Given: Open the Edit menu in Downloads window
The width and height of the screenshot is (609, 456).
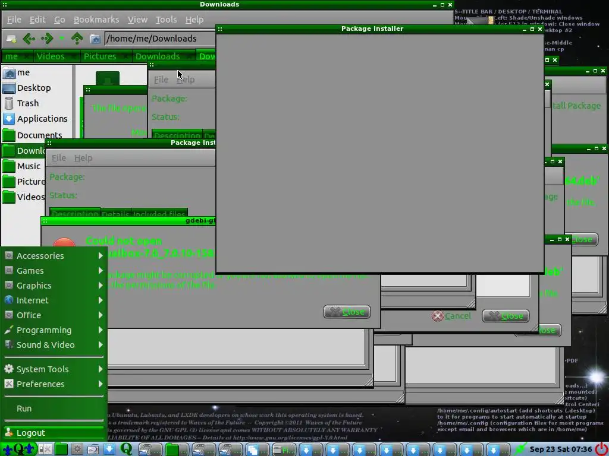Looking at the screenshot, I should pyautogui.click(x=37, y=20).
